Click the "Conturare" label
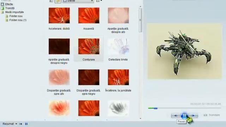 89,60
